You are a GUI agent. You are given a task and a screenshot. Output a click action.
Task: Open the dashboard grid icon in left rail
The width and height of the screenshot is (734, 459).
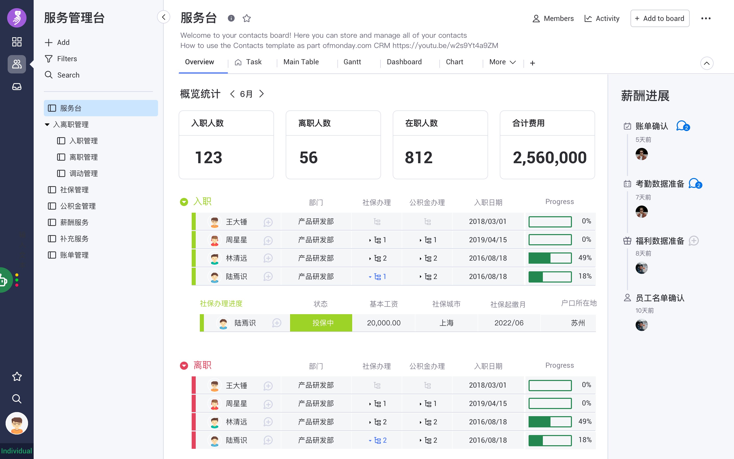(17, 42)
